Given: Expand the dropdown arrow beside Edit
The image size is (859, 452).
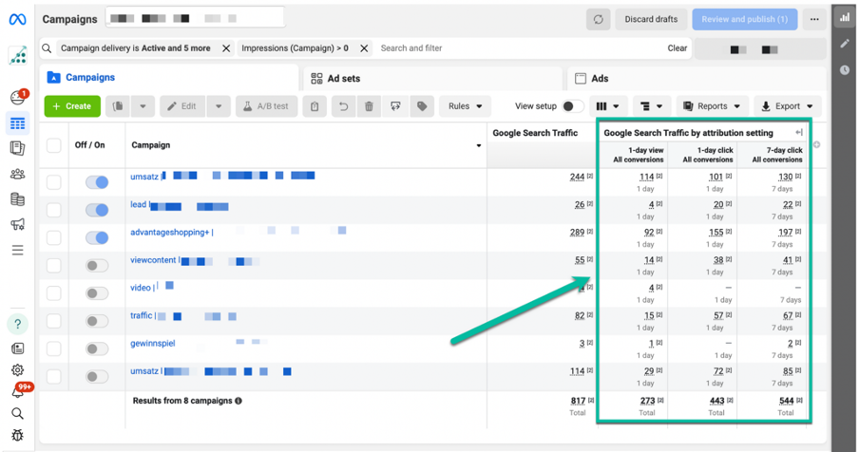Looking at the screenshot, I should 219,106.
